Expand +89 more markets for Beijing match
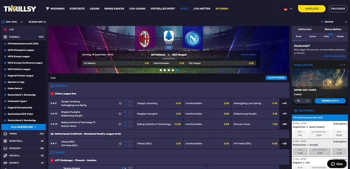Image resolution: width=350 pixels, height=169 pixels. coord(284,124)
